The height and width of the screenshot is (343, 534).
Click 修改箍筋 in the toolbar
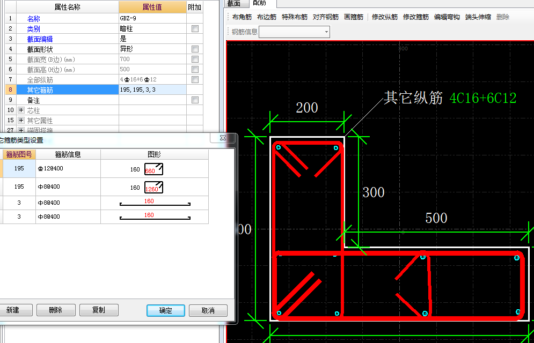tap(416, 17)
